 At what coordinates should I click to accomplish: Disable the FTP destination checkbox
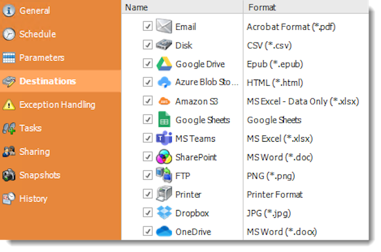[x=148, y=176]
